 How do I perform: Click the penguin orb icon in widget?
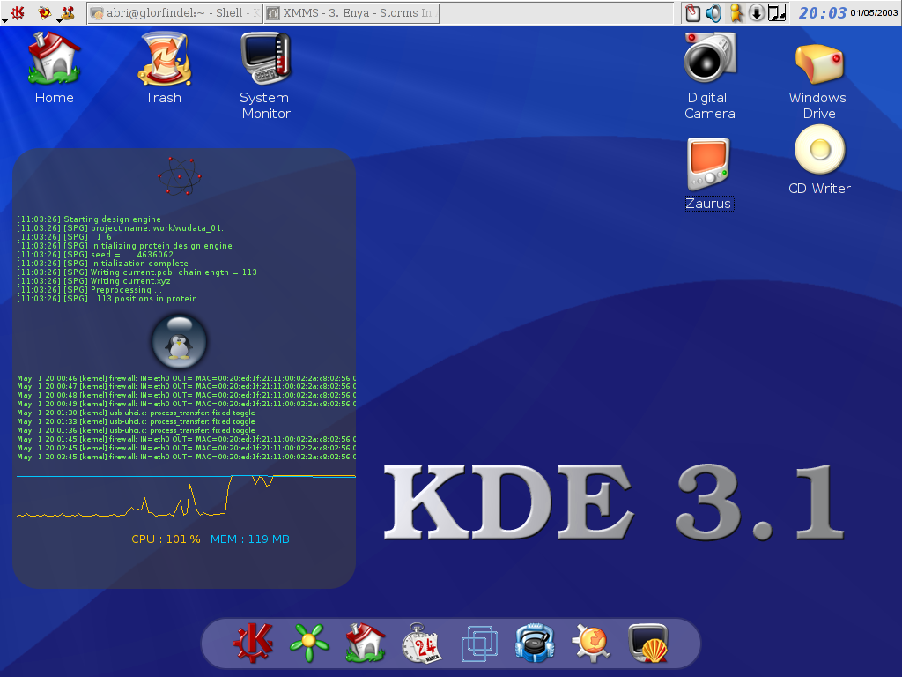tap(179, 341)
